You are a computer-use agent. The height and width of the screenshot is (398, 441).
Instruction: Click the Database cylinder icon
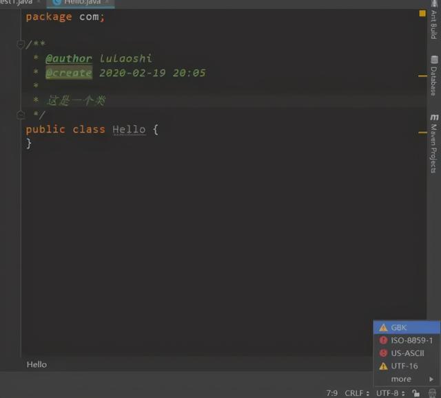(434, 60)
